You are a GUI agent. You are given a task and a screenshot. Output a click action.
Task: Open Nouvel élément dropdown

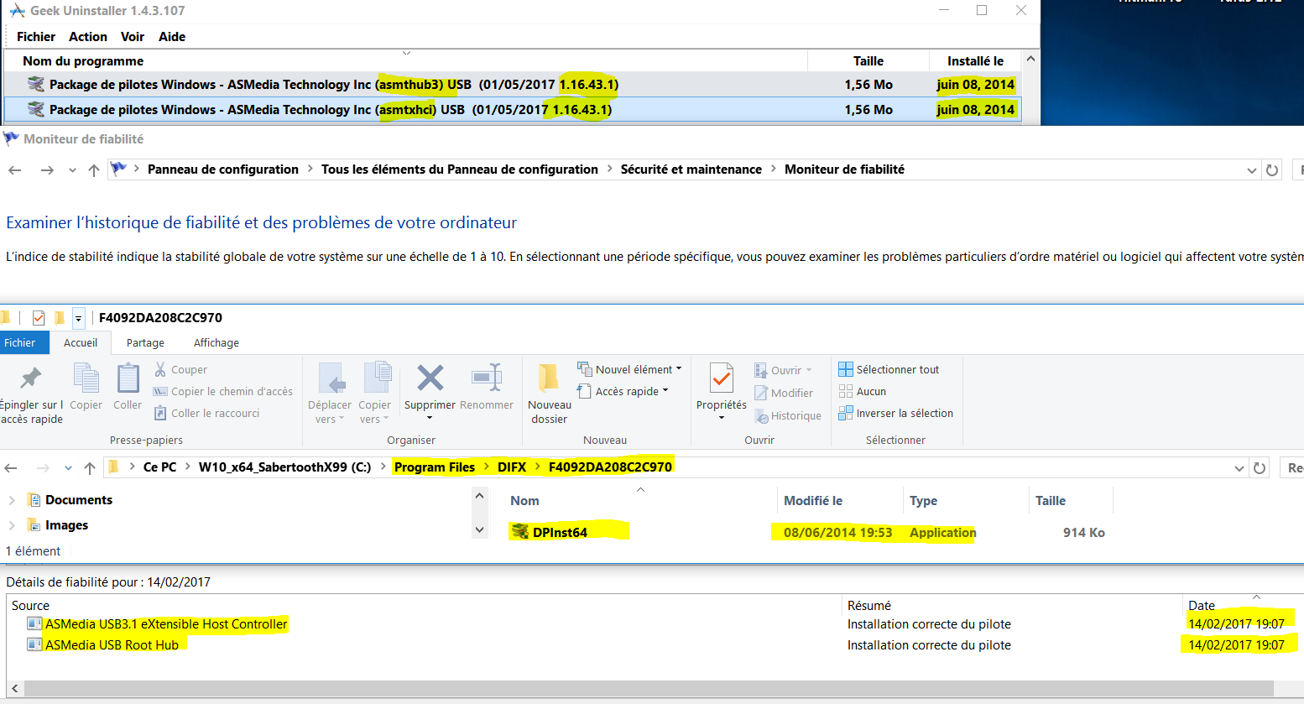[x=629, y=369]
